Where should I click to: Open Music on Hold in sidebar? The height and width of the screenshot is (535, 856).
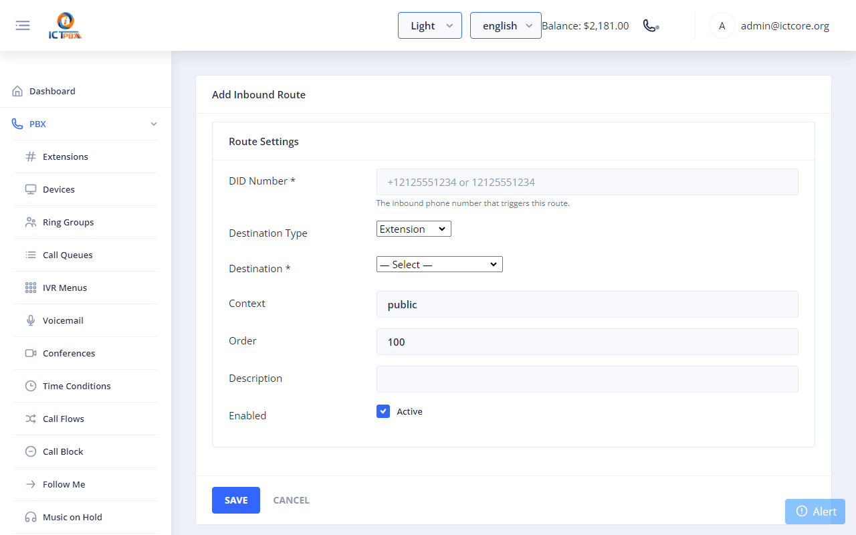click(86, 517)
